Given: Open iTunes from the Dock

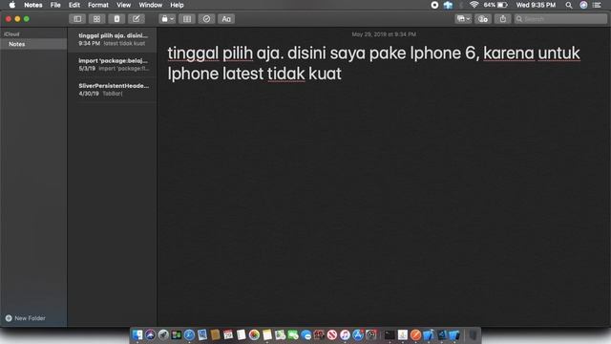Looking at the screenshot, I should coord(345,335).
